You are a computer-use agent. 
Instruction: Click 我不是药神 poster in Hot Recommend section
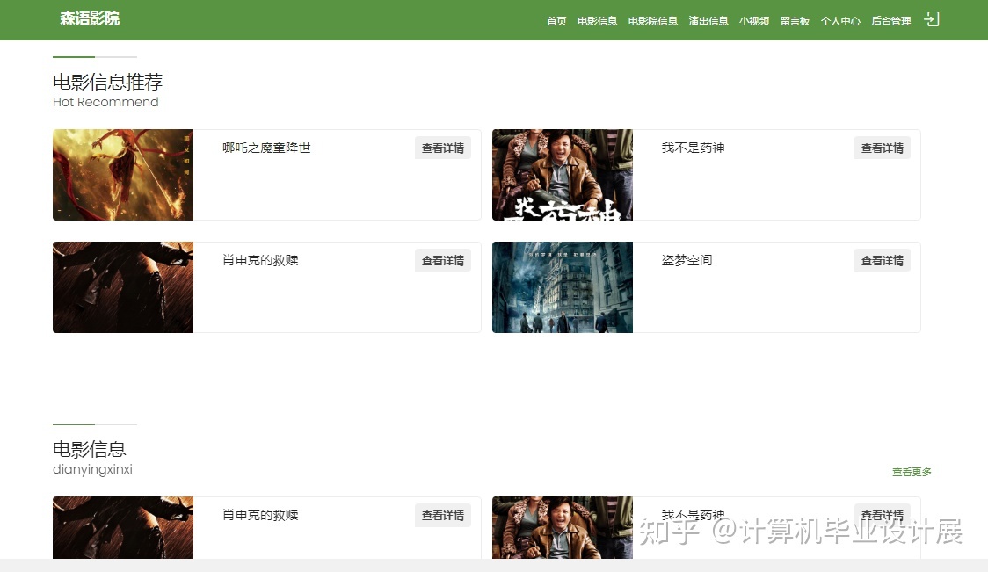pos(563,175)
